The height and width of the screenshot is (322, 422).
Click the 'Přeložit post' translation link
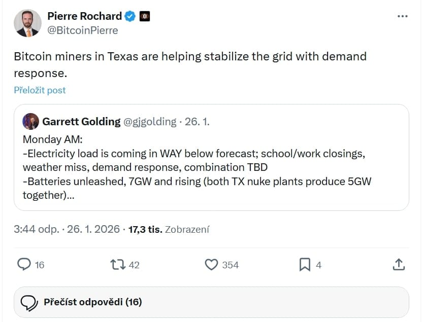coord(40,90)
